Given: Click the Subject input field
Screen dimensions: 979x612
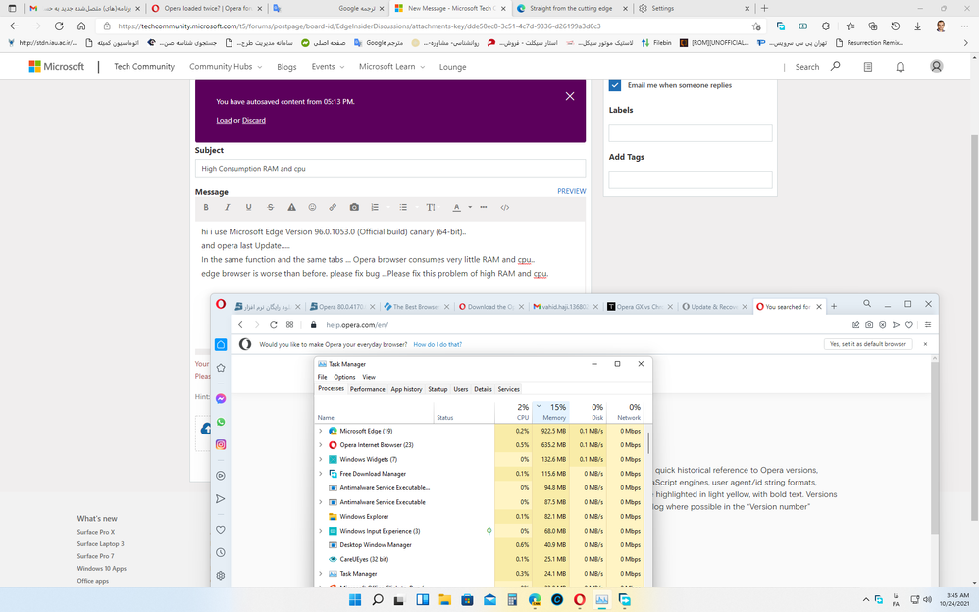Looking at the screenshot, I should [390, 169].
